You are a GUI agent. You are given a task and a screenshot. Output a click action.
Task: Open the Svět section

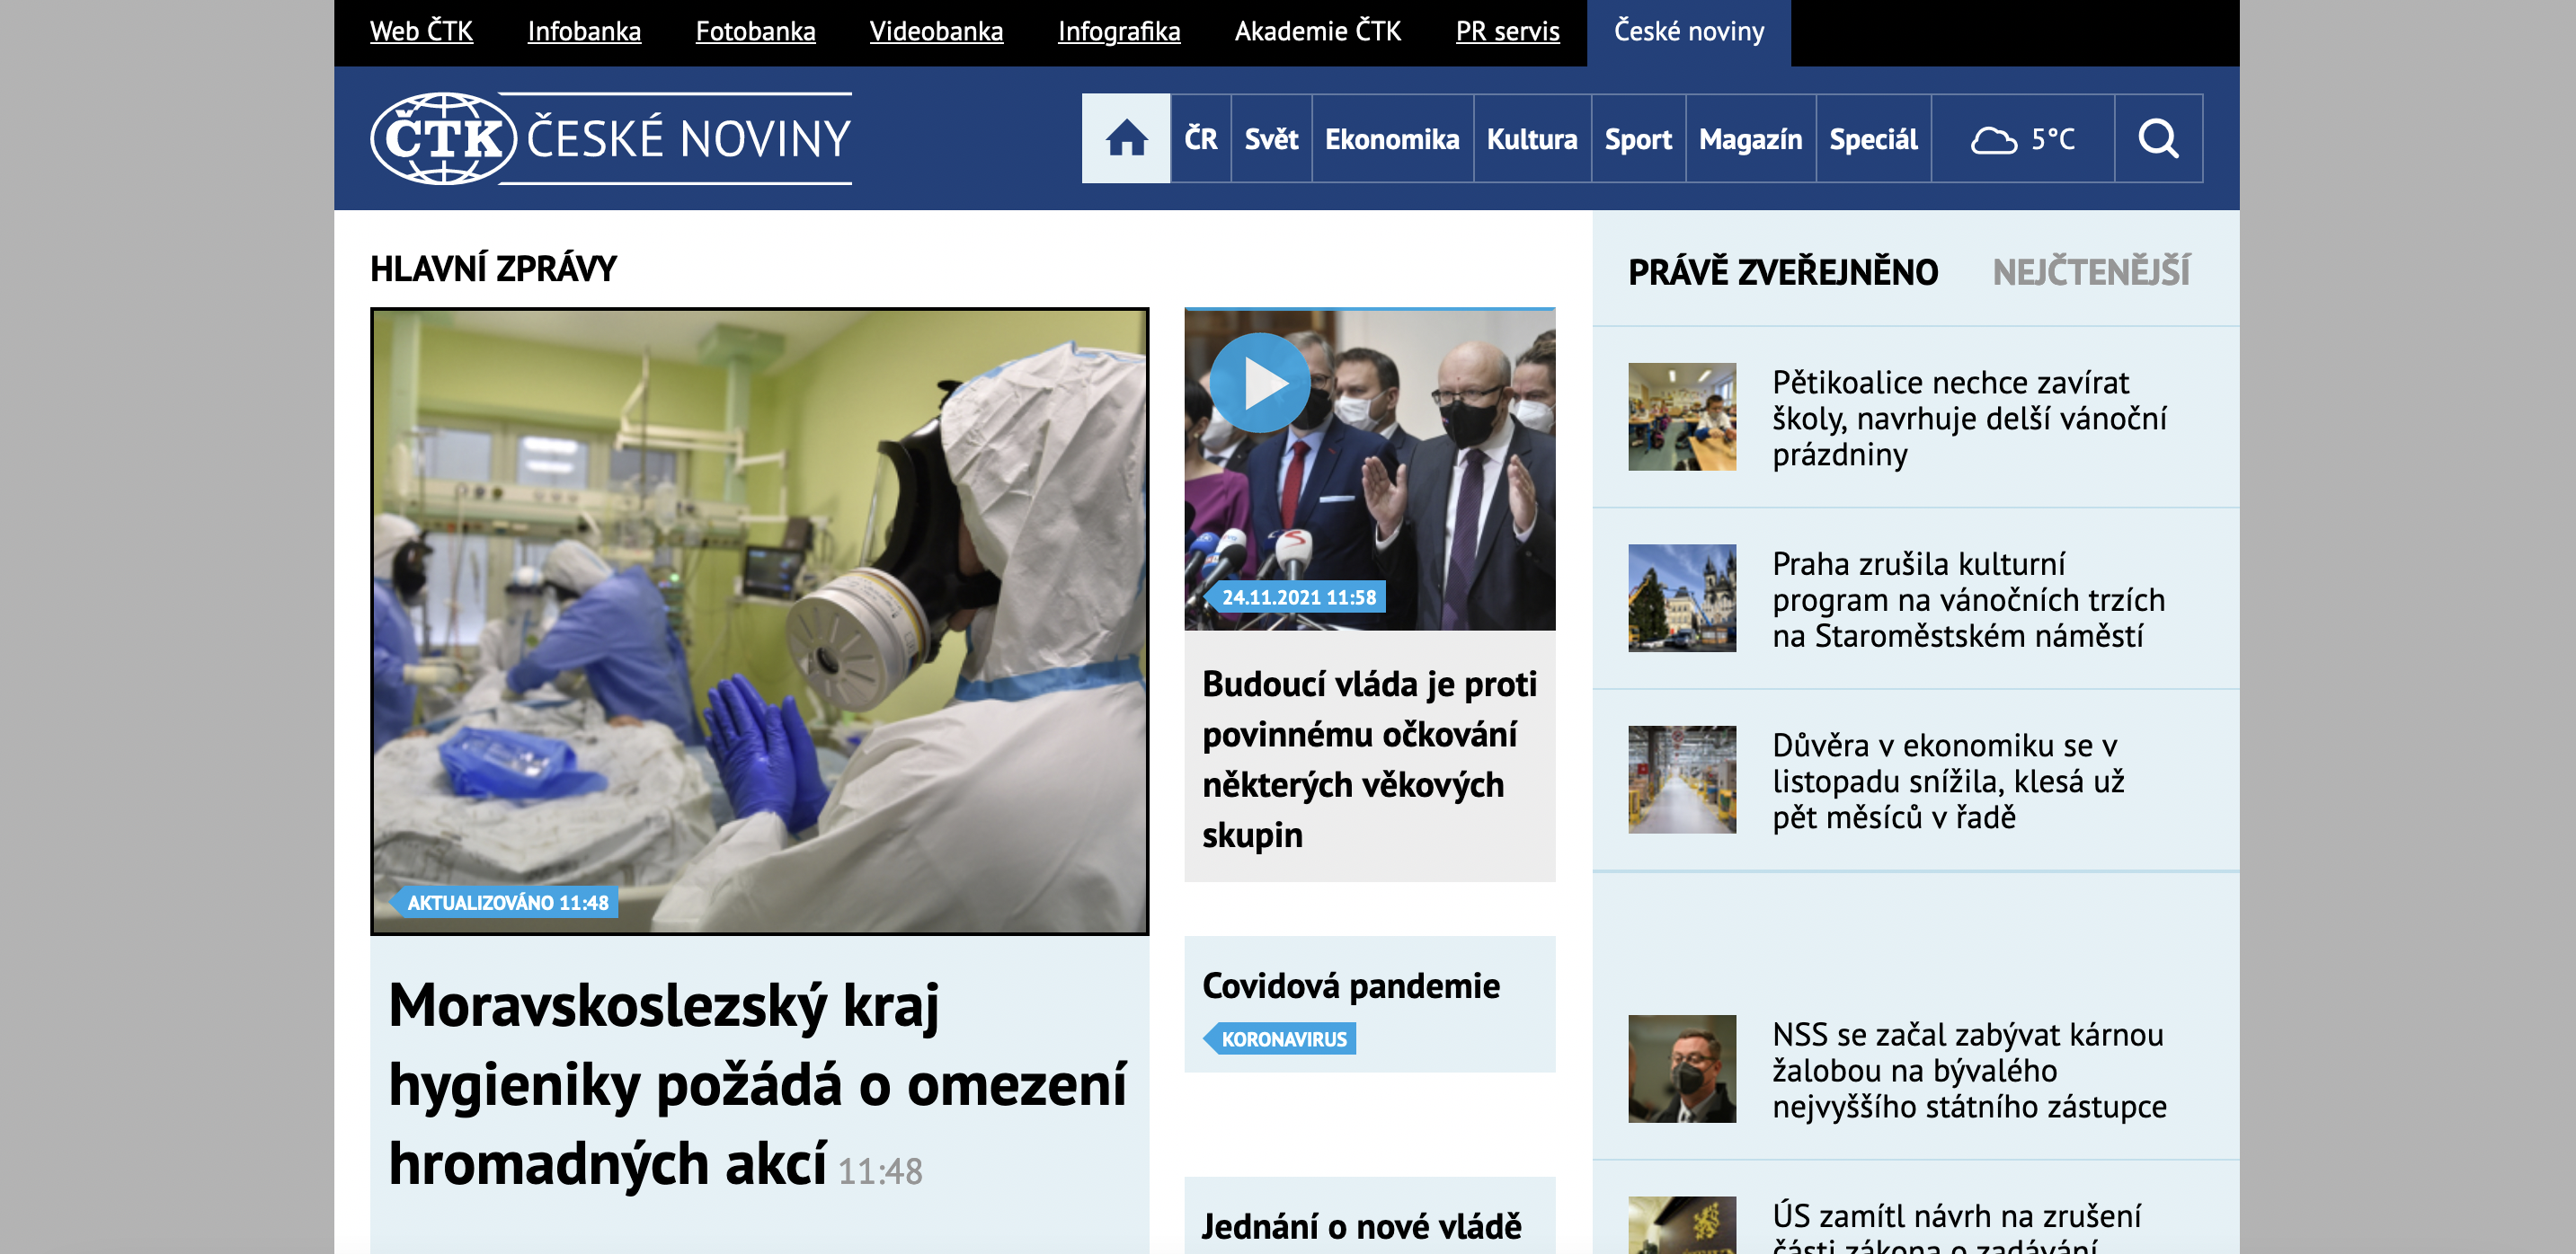(1271, 139)
